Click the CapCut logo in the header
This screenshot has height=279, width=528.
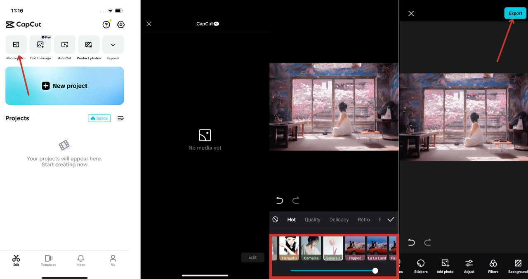point(24,25)
